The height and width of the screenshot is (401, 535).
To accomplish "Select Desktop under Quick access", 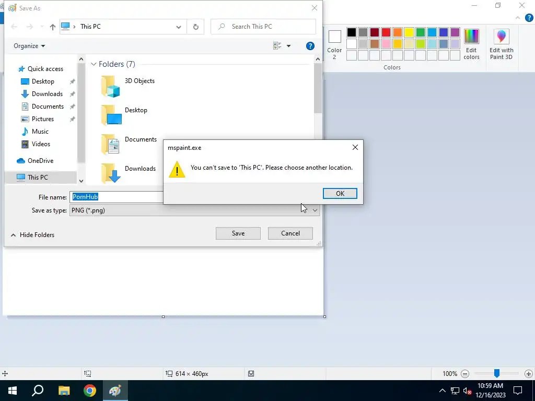I will (x=38, y=81).
